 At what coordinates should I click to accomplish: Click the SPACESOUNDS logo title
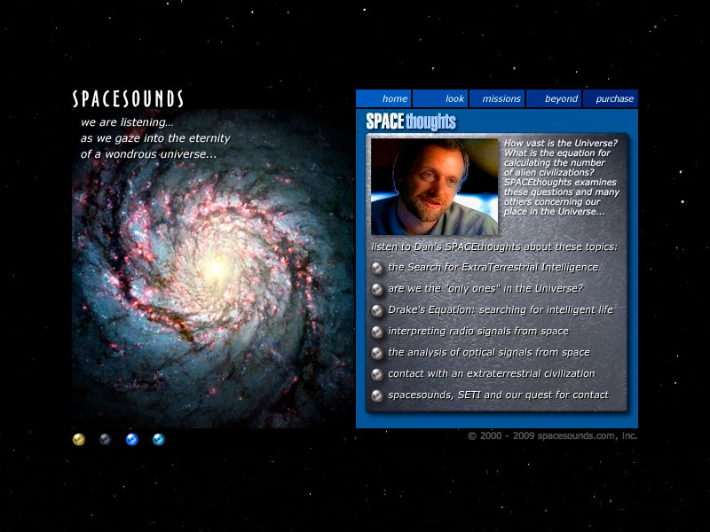(128, 98)
